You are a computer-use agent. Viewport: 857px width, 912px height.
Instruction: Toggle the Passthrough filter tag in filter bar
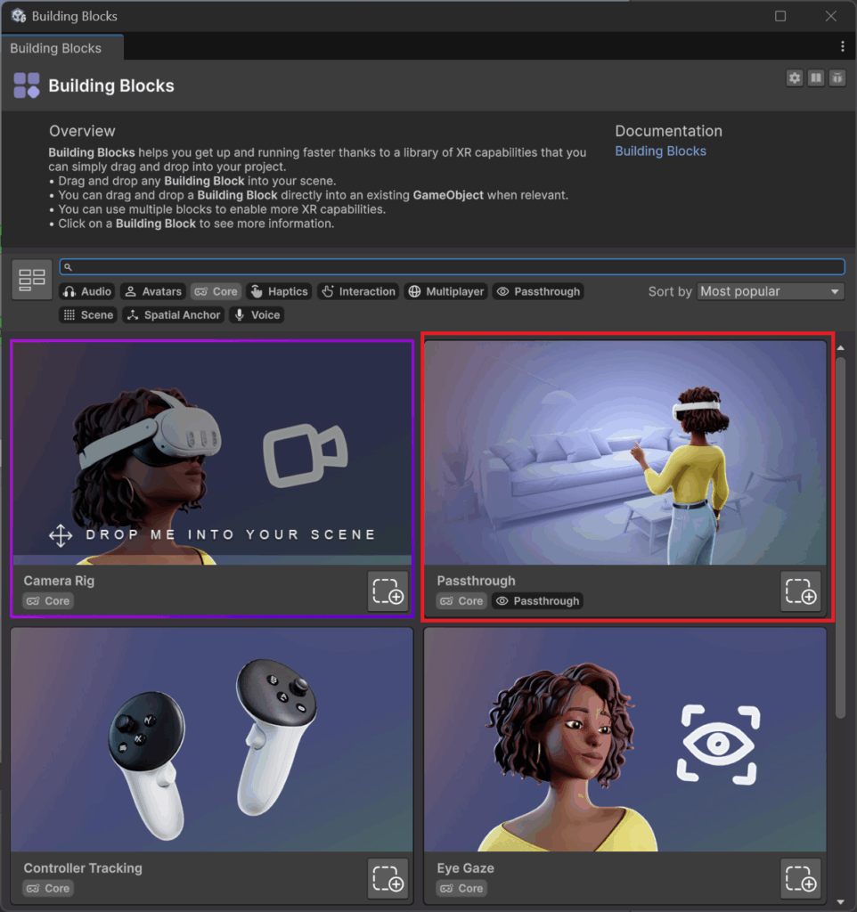[538, 291]
